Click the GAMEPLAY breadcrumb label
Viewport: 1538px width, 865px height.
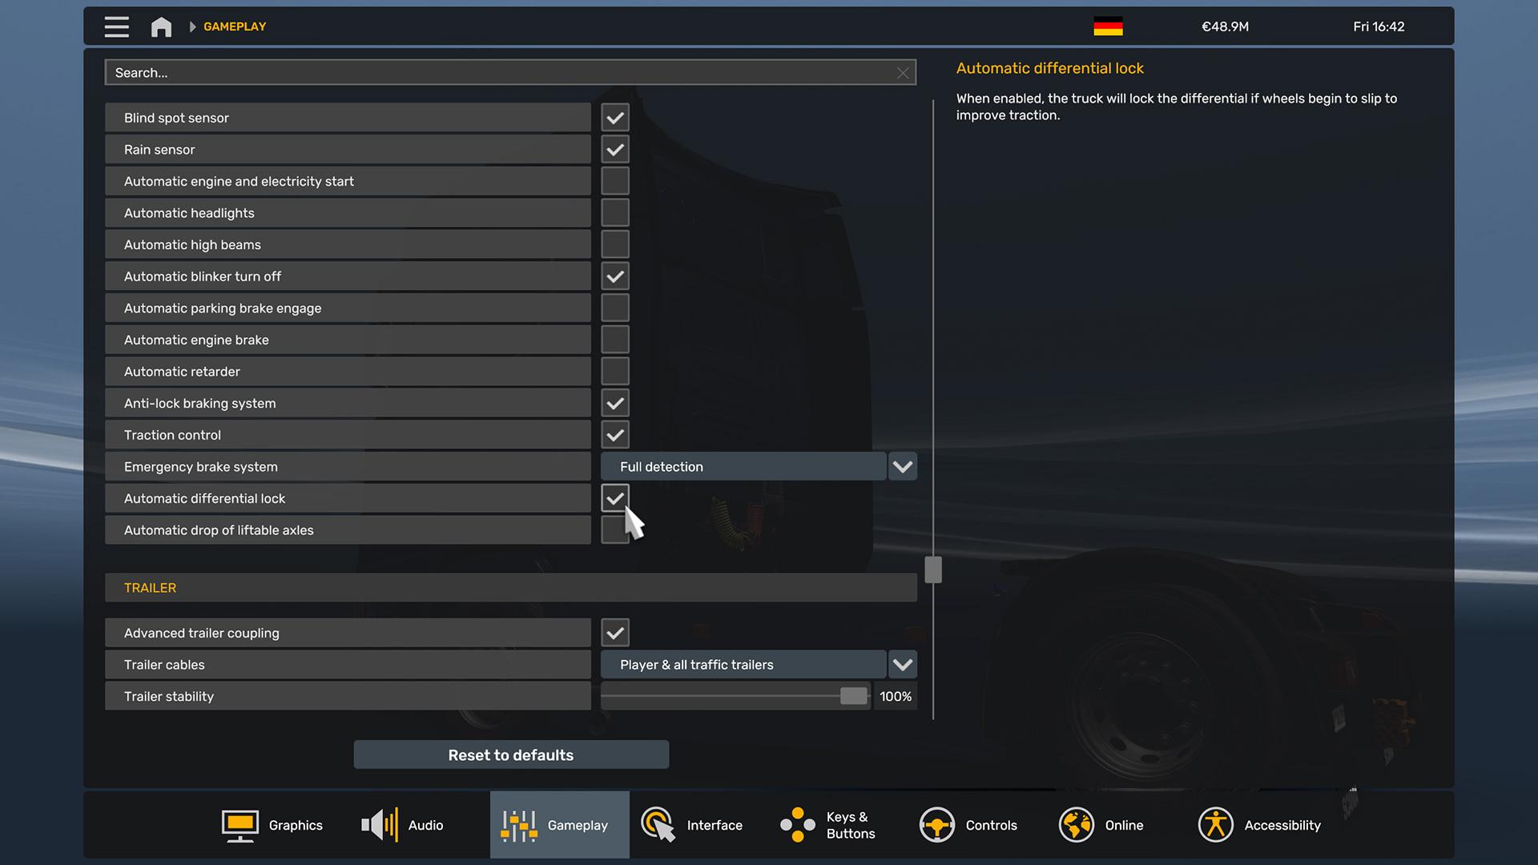(x=235, y=26)
